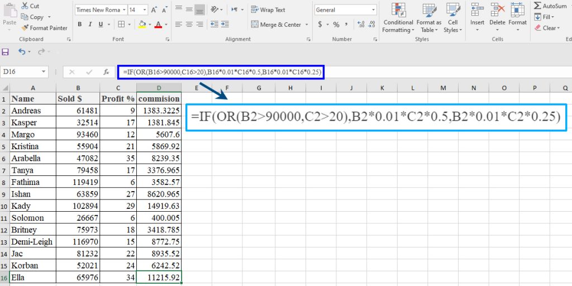Select column D header

159,88
